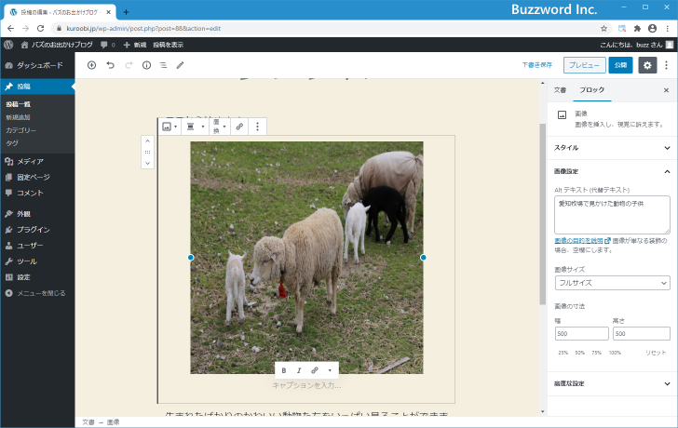Open the image purpose description link
The width and height of the screenshot is (678, 428).
582,241
